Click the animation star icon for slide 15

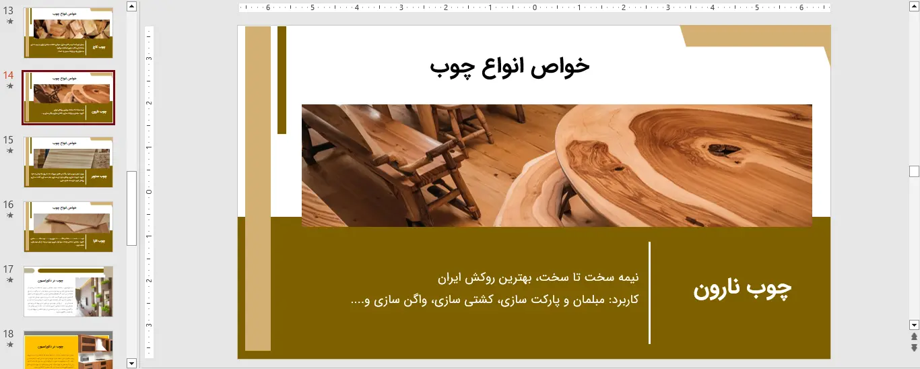[x=9, y=151]
